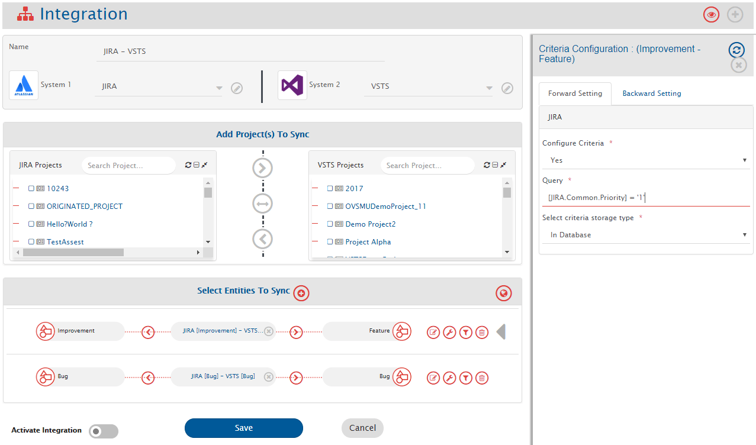
Task: Edit System 1 JIRA with pencil icon
Action: coord(237,88)
